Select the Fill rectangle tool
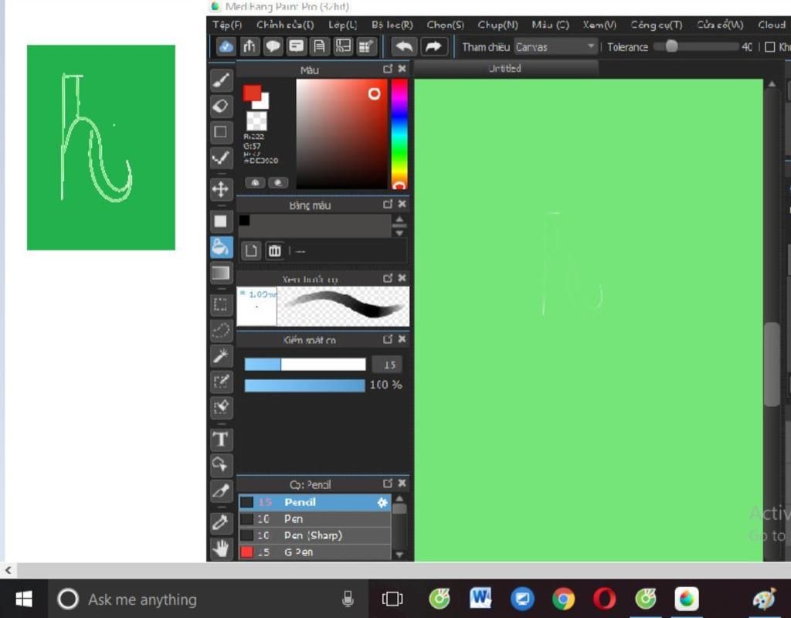 click(221, 222)
